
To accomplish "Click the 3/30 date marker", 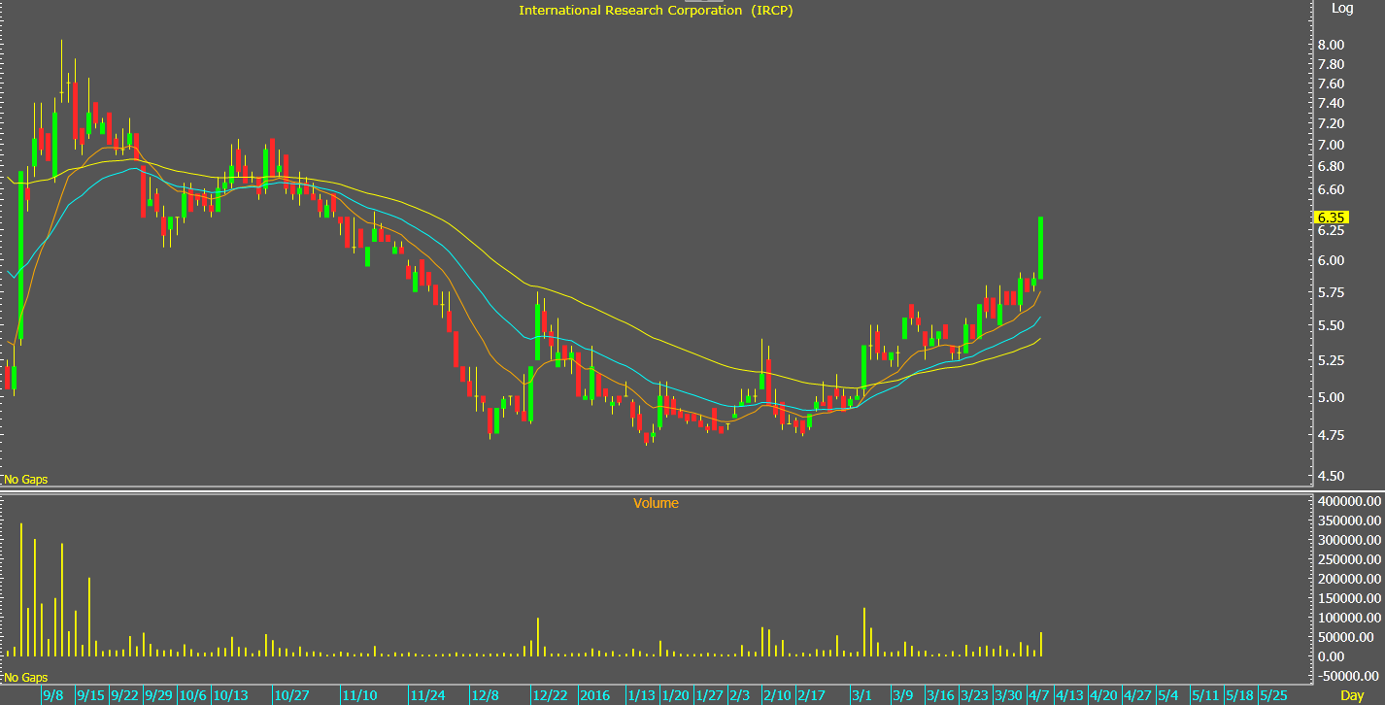I will [x=1008, y=695].
